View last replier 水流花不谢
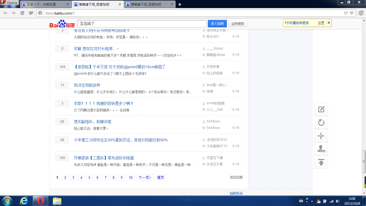Screen dimensions: 366x206 (215, 164)
